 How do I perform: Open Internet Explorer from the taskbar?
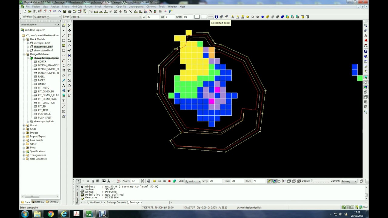64,214
